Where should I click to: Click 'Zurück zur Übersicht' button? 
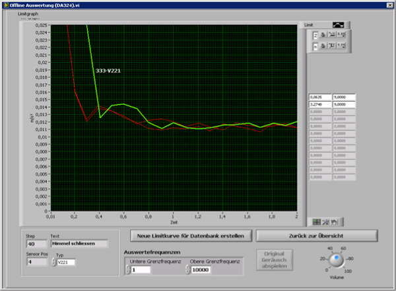pyautogui.click(x=316, y=236)
